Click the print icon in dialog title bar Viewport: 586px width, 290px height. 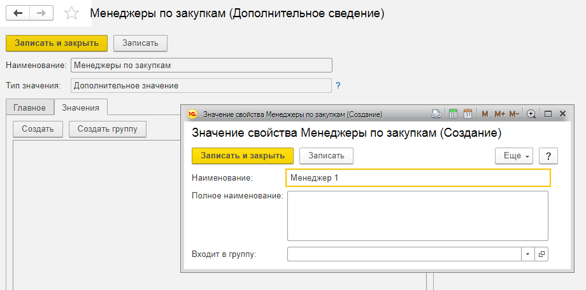click(x=436, y=114)
